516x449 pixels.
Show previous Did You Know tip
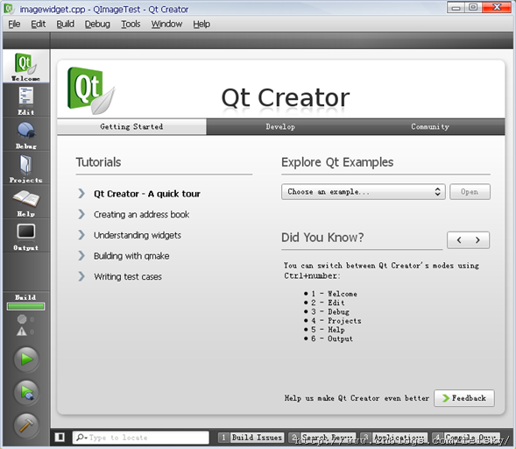click(459, 240)
